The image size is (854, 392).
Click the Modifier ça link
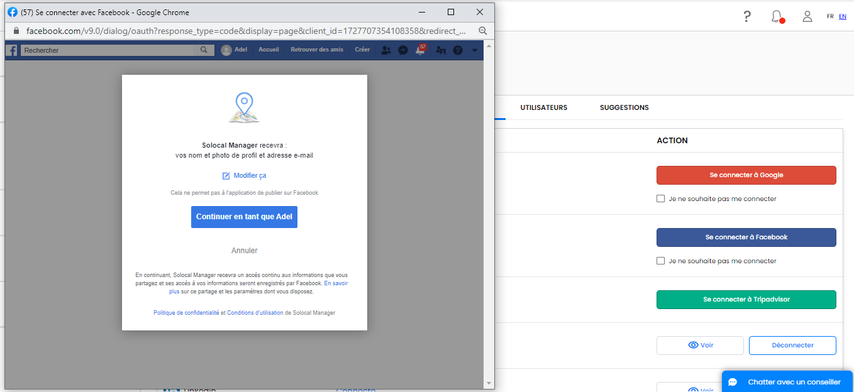(250, 176)
